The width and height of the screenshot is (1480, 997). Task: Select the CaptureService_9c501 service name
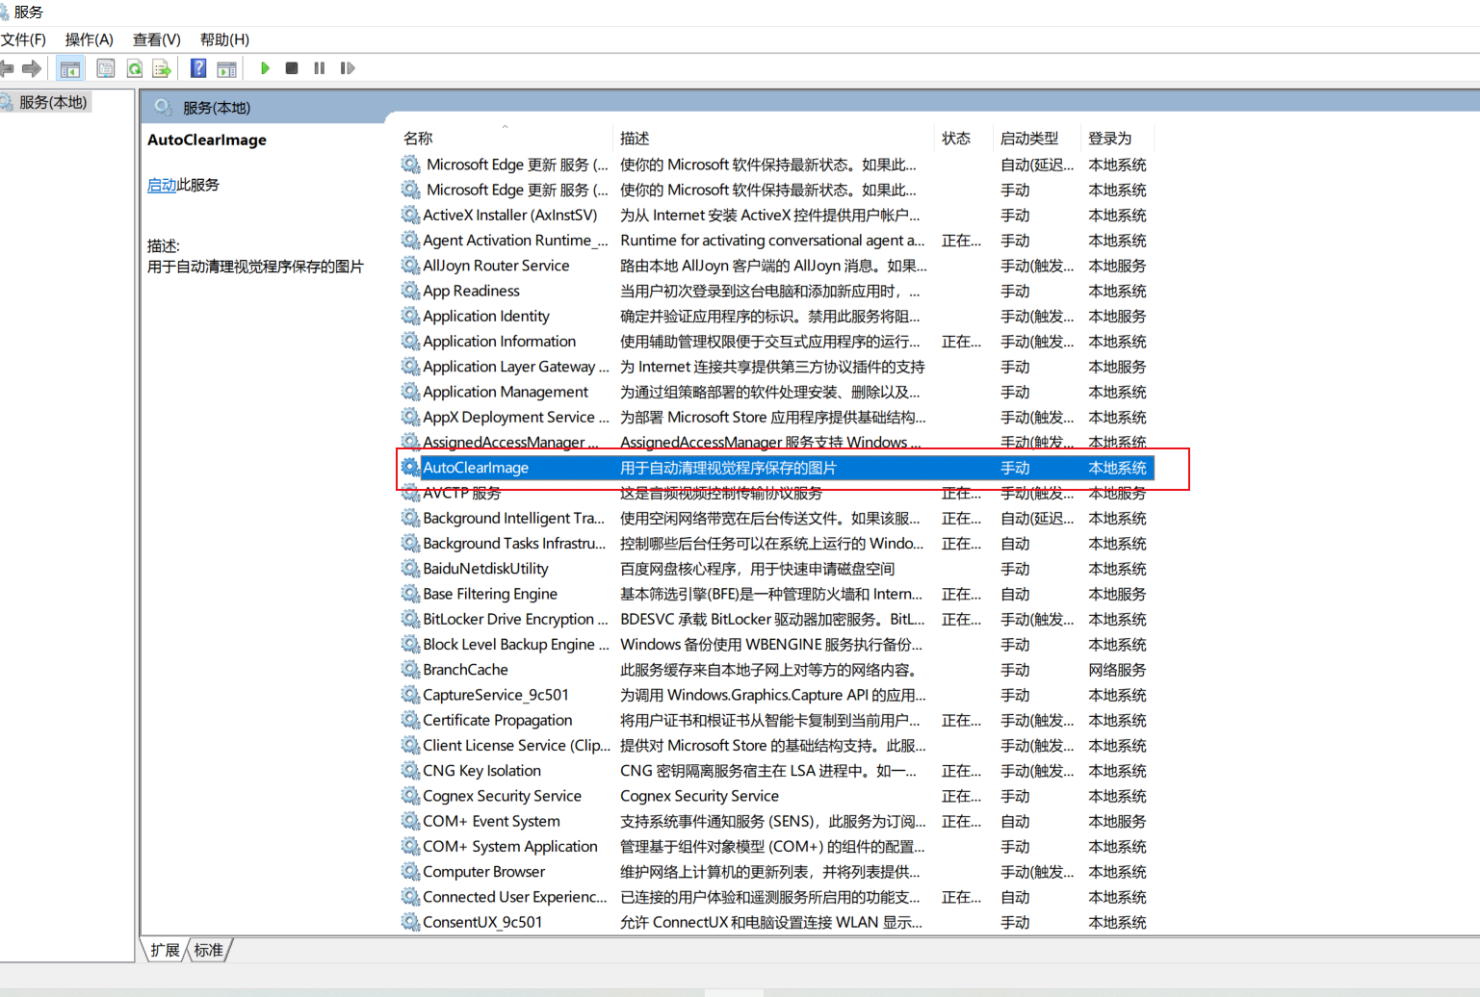496,695
